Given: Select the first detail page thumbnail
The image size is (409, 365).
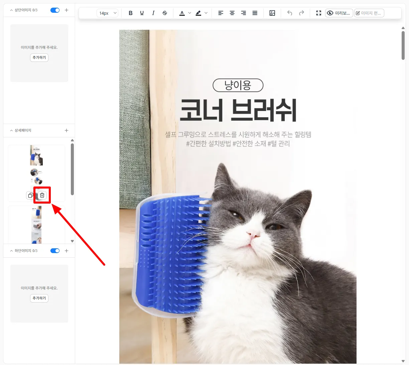Looking at the screenshot, I should 36,173.
